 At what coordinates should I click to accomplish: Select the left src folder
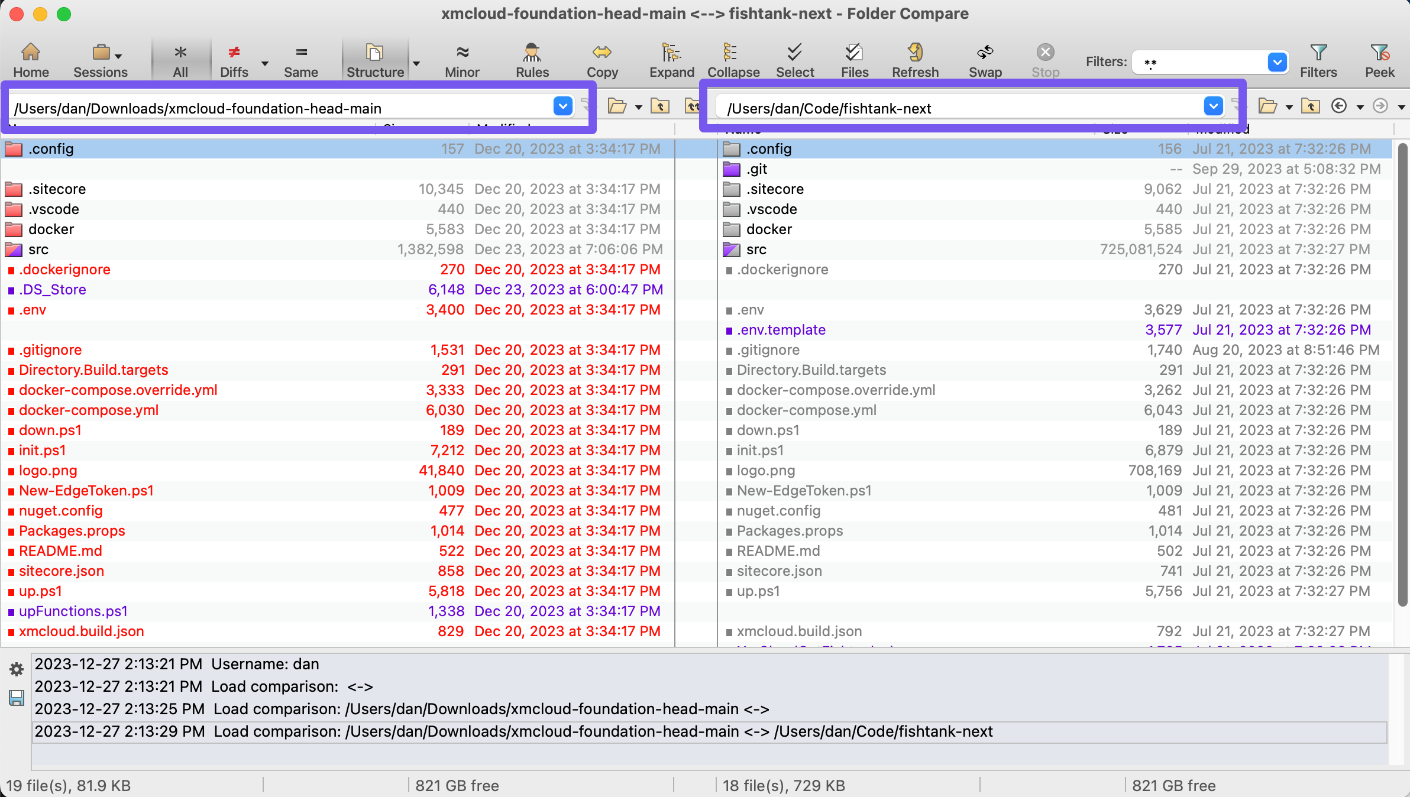click(337, 250)
